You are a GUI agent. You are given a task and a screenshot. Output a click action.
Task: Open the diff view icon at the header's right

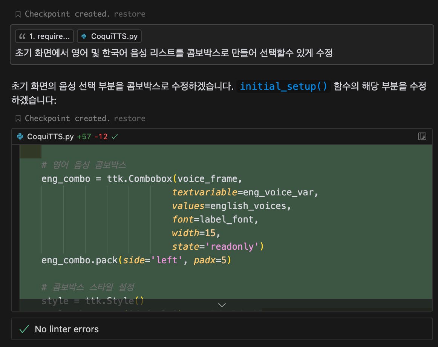click(x=422, y=136)
